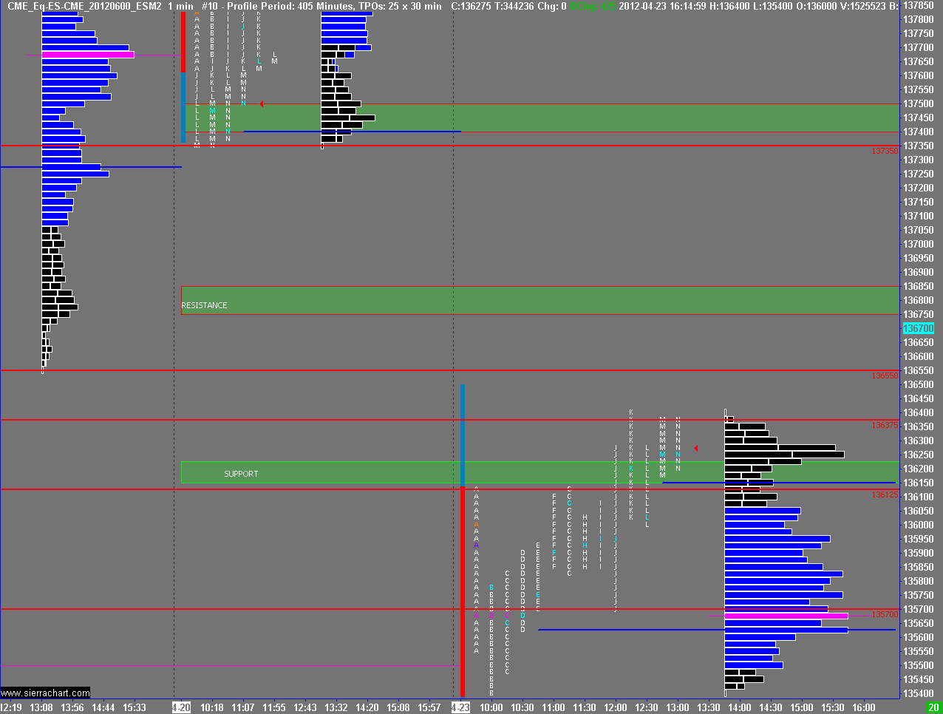This screenshot has height=714, width=943.
Task: Click the cyan-highlighted 136700 price label
Action: [919, 328]
